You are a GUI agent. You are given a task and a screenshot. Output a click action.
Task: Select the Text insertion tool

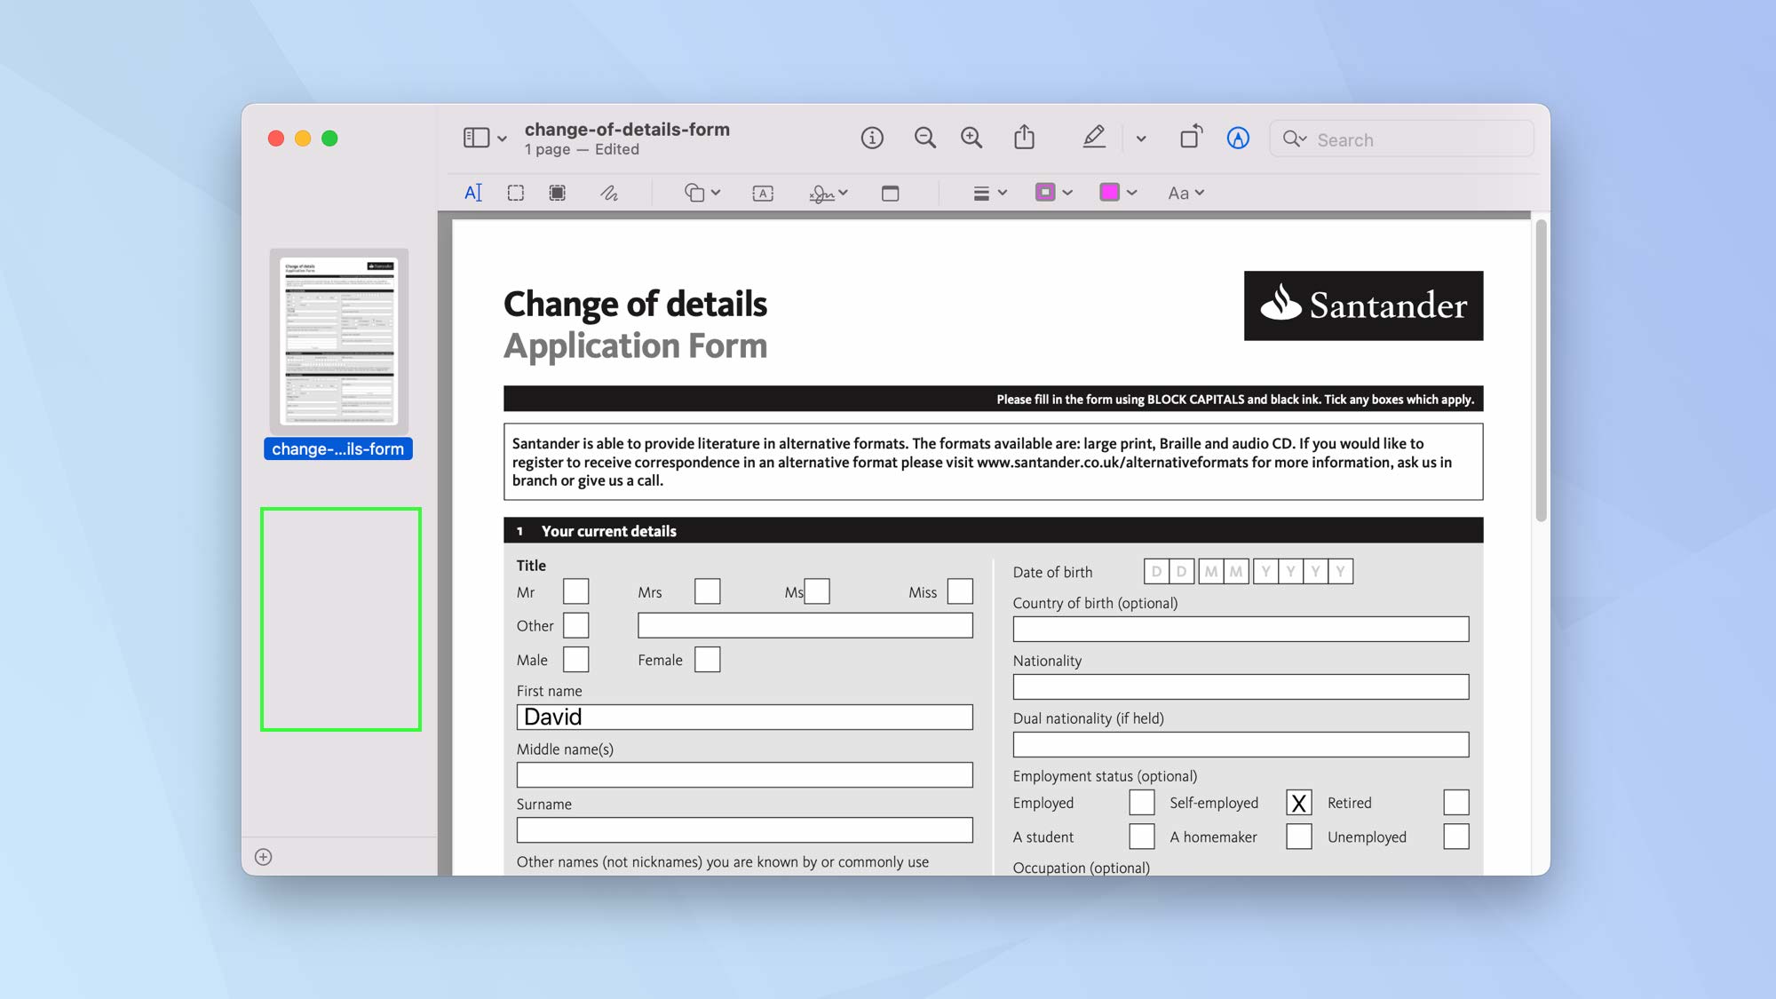click(x=473, y=192)
